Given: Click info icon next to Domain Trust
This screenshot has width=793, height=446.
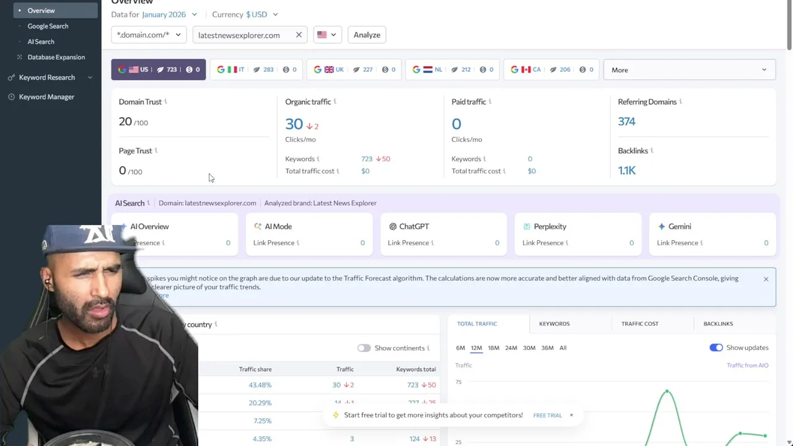Looking at the screenshot, I should tap(165, 102).
